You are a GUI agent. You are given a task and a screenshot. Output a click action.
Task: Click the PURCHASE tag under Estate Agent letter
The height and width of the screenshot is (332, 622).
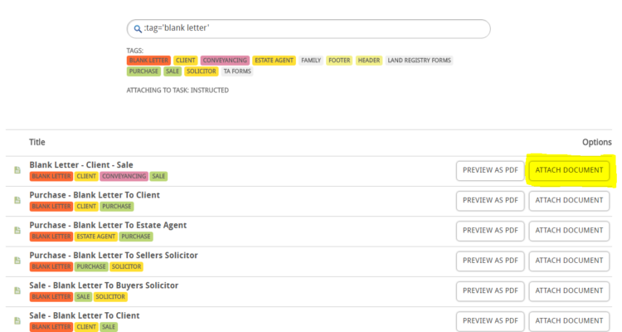(136, 237)
